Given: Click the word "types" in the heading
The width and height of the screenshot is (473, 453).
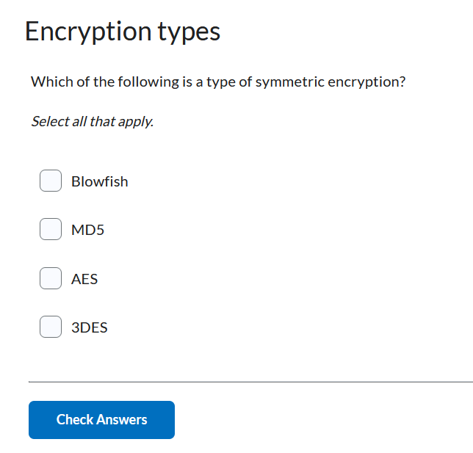Looking at the screenshot, I should pyautogui.click(x=188, y=32).
